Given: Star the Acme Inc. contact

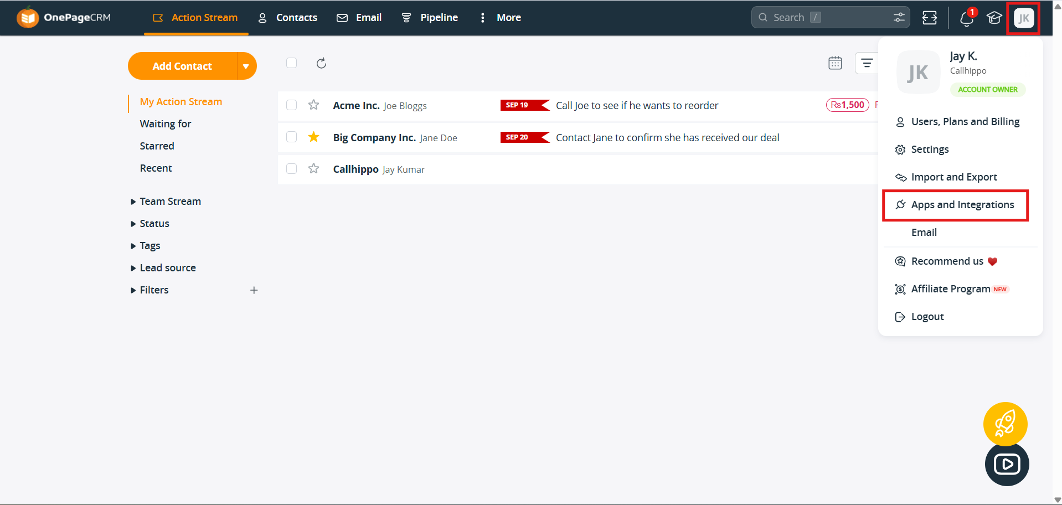Looking at the screenshot, I should coord(314,105).
